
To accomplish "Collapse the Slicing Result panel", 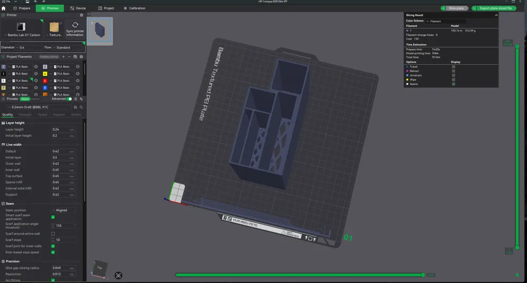I will (496, 15).
